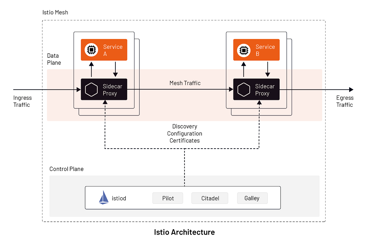Click the 'Egress Traffic' label
The height and width of the screenshot is (242, 369).
click(x=345, y=101)
